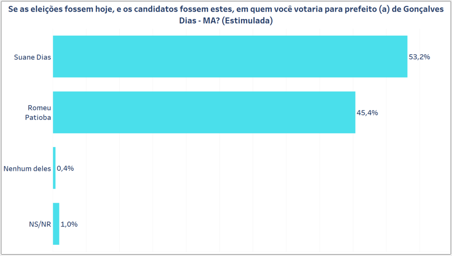Click the NS/NR bar
This screenshot has height=256, width=452.
[x=56, y=224]
